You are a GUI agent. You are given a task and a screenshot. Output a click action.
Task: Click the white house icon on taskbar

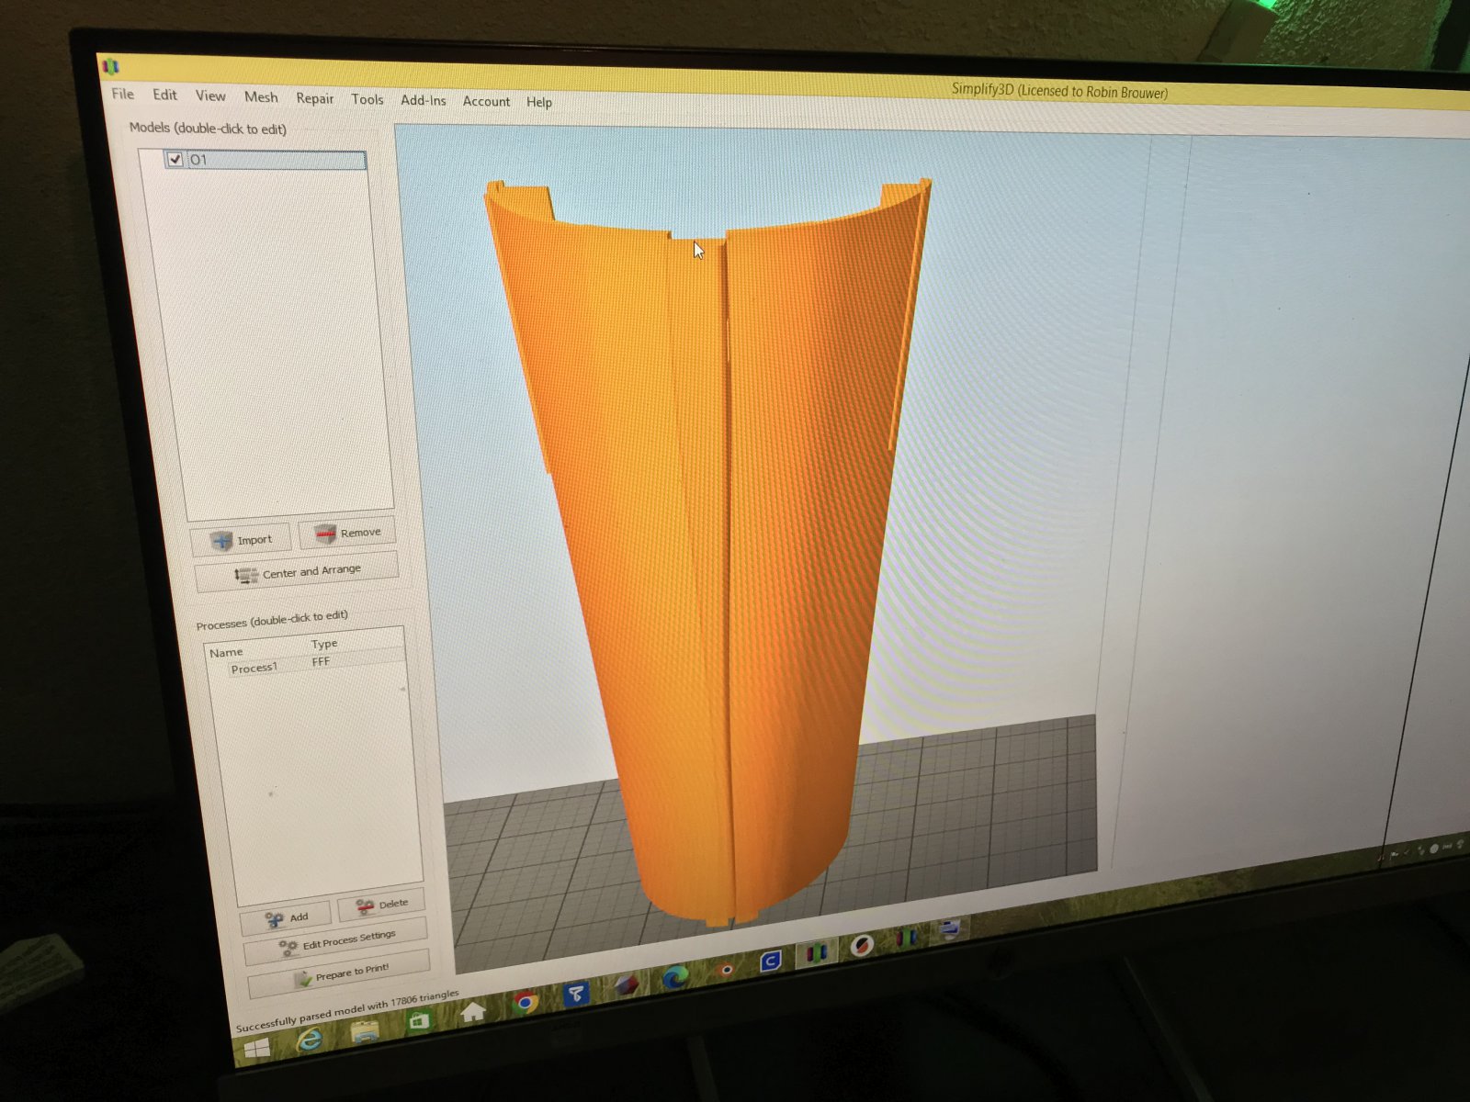coord(472,1012)
